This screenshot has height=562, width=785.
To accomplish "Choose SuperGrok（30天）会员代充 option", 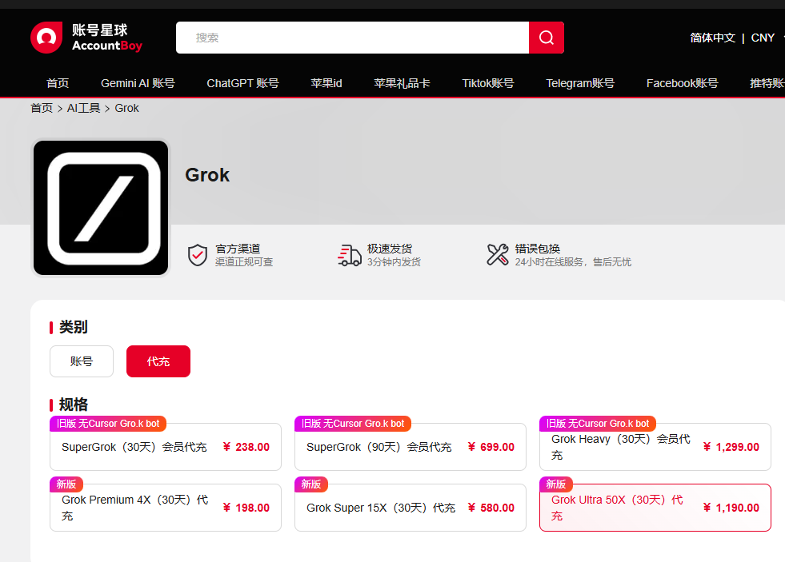I will click(x=166, y=447).
